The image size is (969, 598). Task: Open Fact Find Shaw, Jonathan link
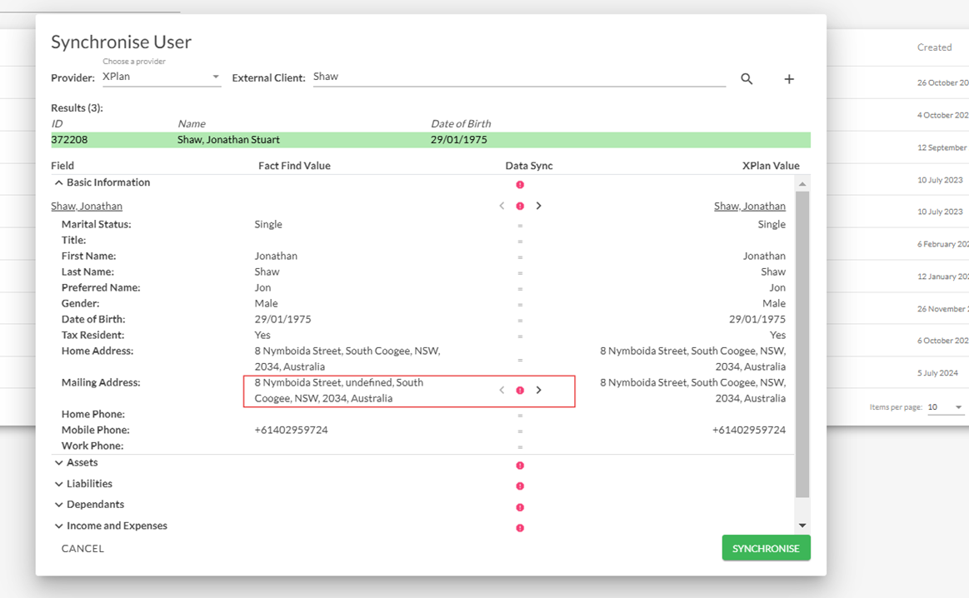[x=87, y=206]
